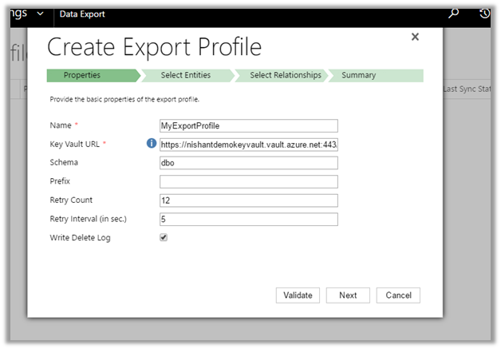Click the search magnifier icon in top bar
The image size is (501, 349).
click(x=454, y=14)
